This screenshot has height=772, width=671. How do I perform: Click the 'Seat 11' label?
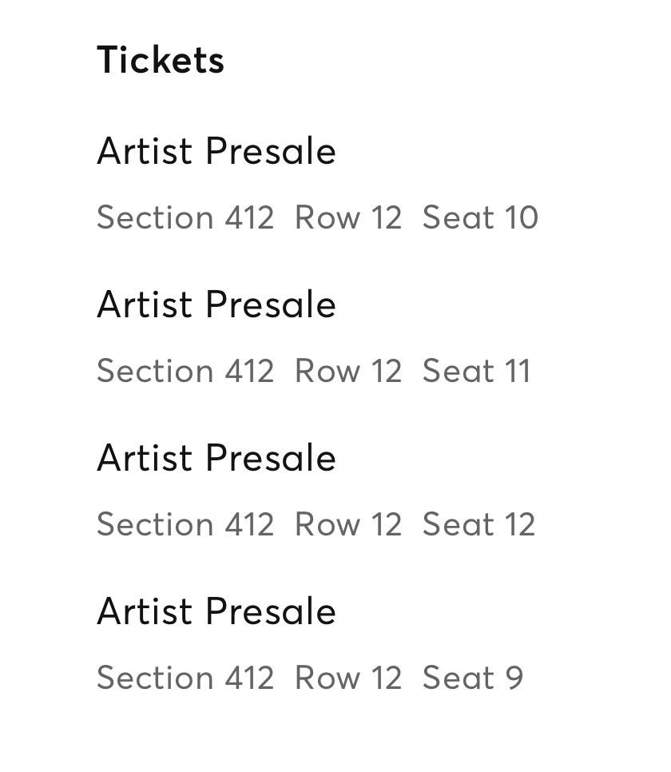(476, 372)
